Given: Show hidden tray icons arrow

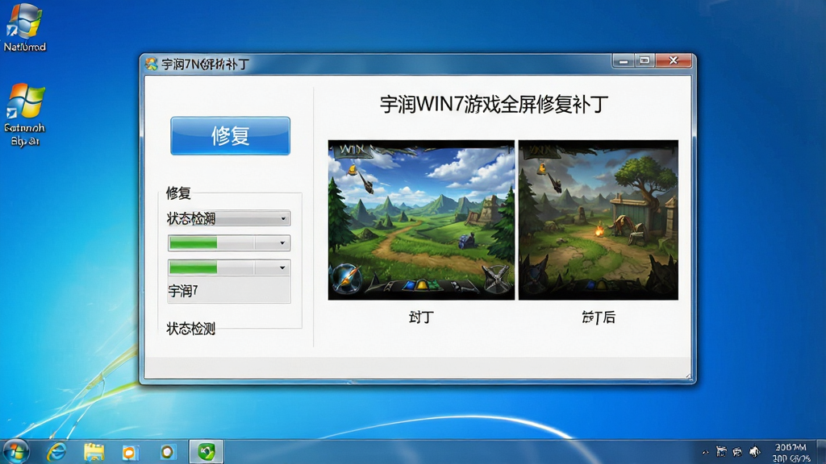Looking at the screenshot, I should 705,452.
